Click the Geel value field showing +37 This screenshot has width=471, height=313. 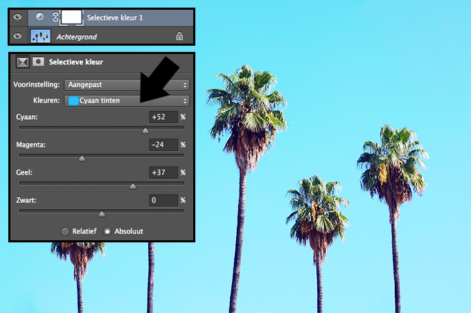[x=163, y=172]
